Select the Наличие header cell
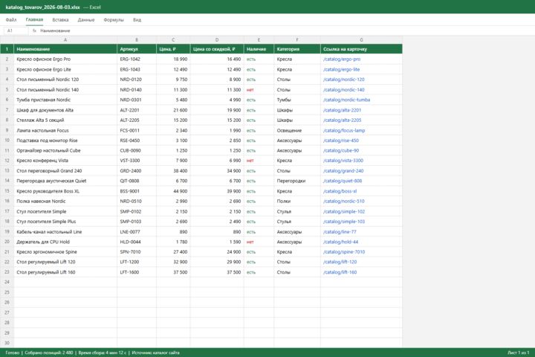Screen dimensions: 535x357 [259, 49]
